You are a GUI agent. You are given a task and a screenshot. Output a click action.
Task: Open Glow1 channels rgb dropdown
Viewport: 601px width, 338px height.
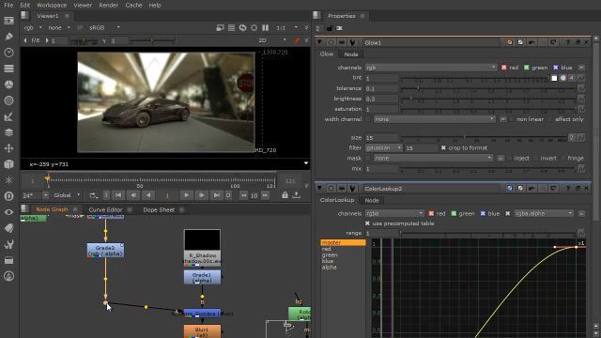pos(431,68)
